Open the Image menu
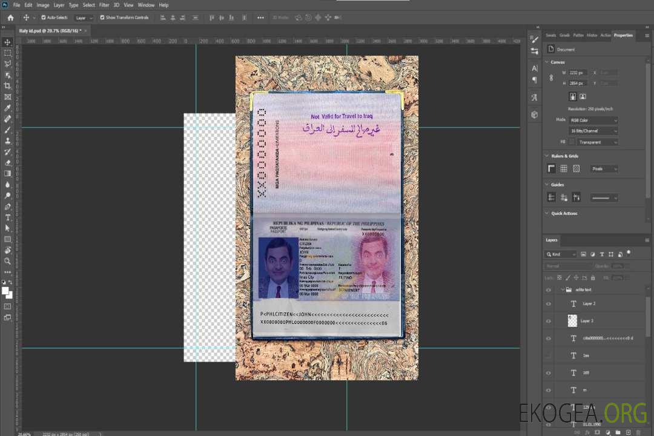 (43, 5)
